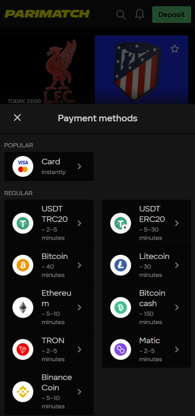Screen dimensions: 195x416
Task: Click the Visa Mastercard payment icon
Action: pos(23,166)
